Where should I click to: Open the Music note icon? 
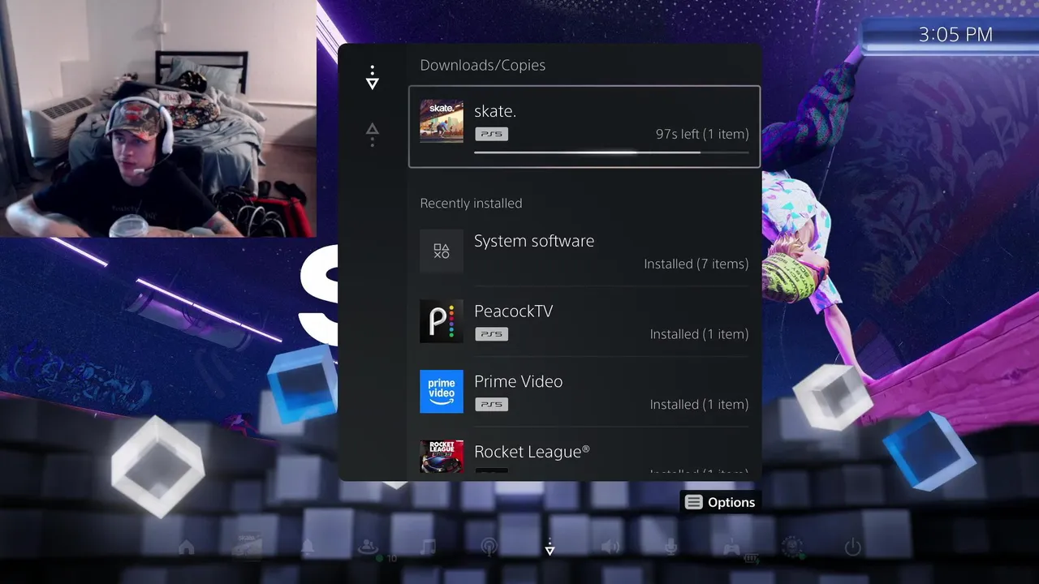click(429, 547)
